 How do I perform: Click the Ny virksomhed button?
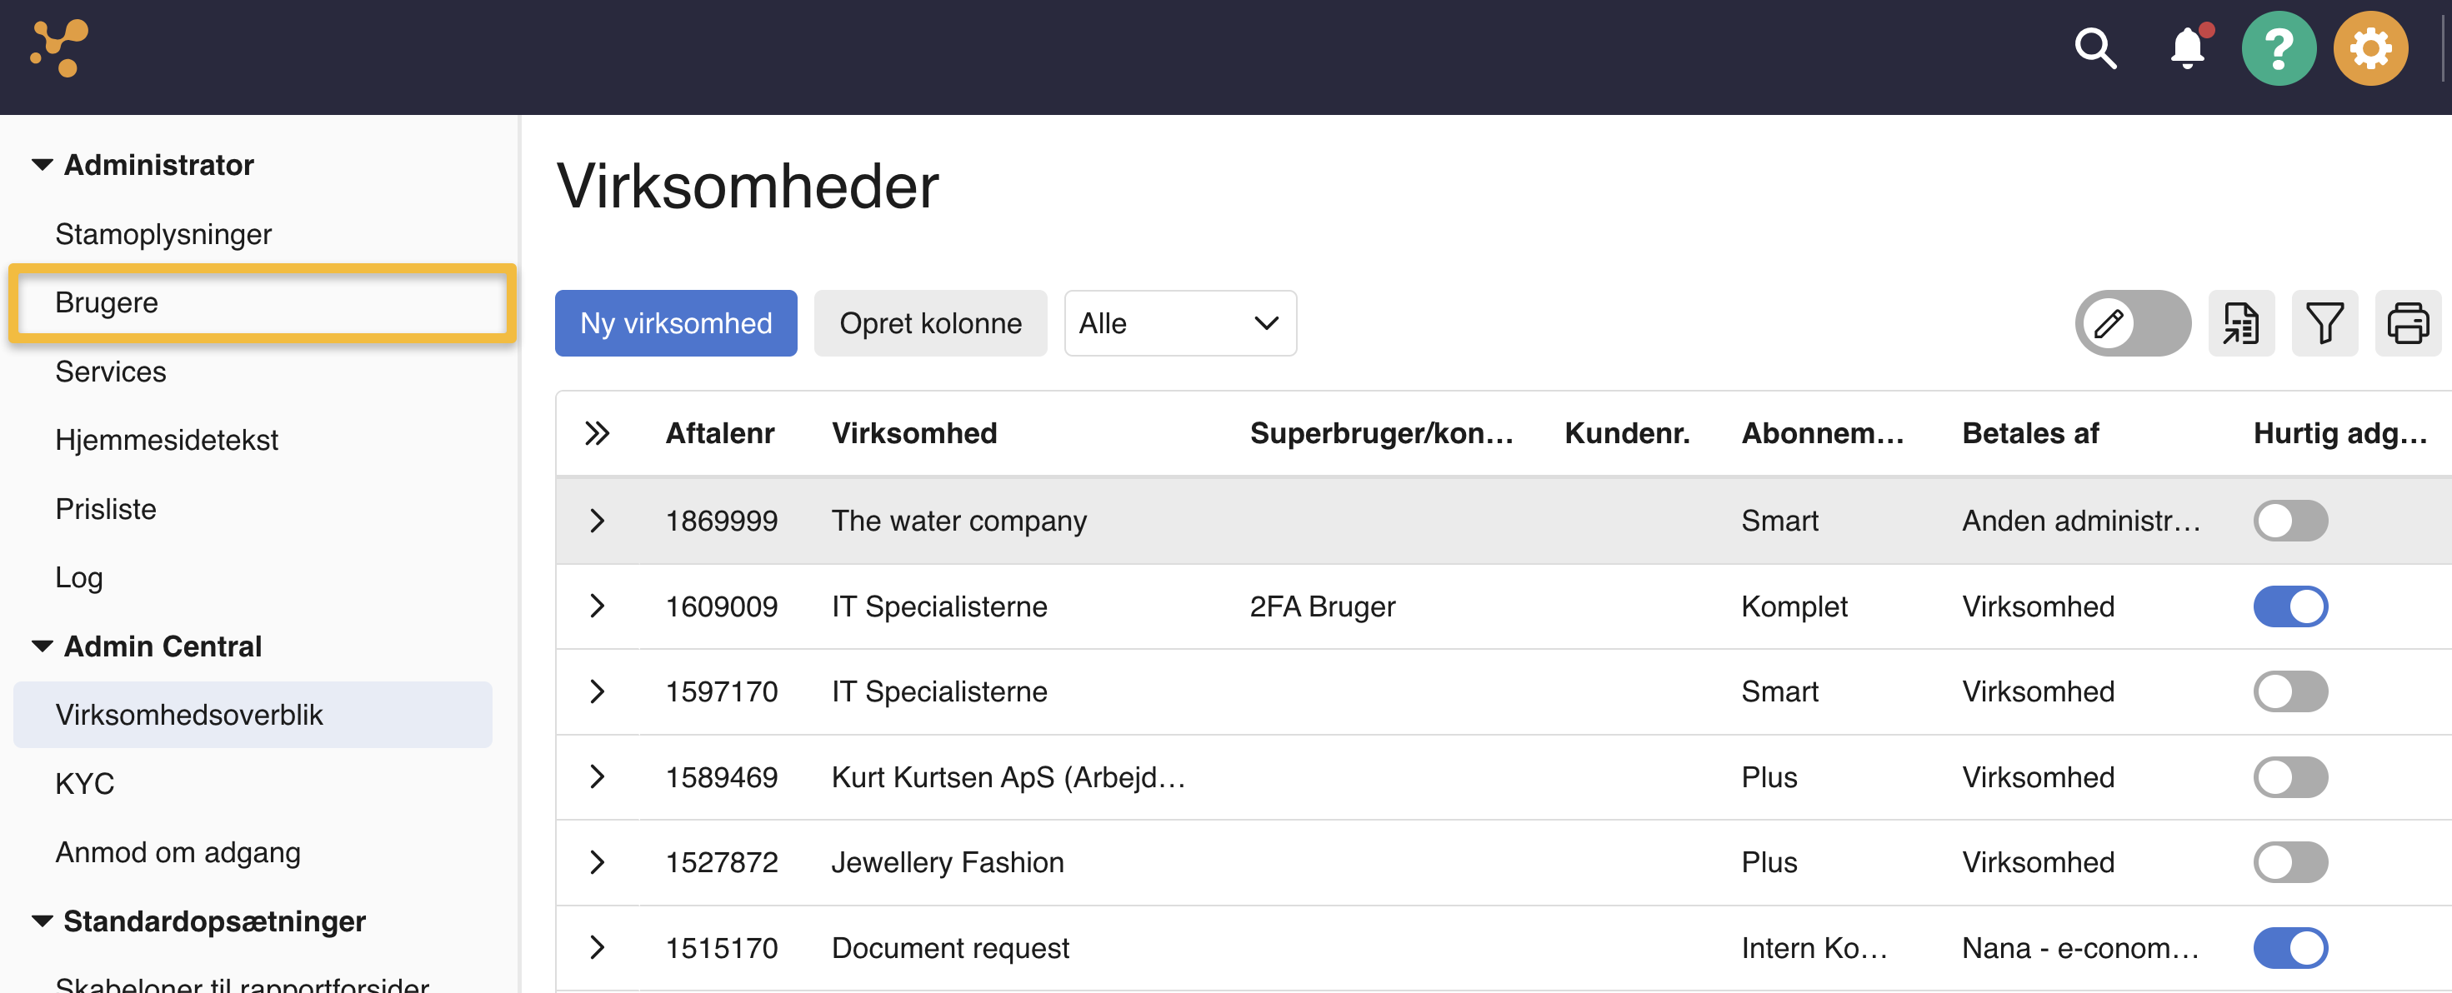(x=676, y=323)
